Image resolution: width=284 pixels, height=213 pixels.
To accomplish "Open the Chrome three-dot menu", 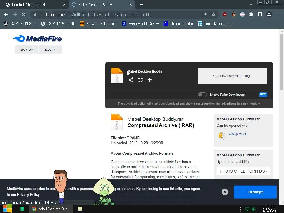I will click(278, 14).
